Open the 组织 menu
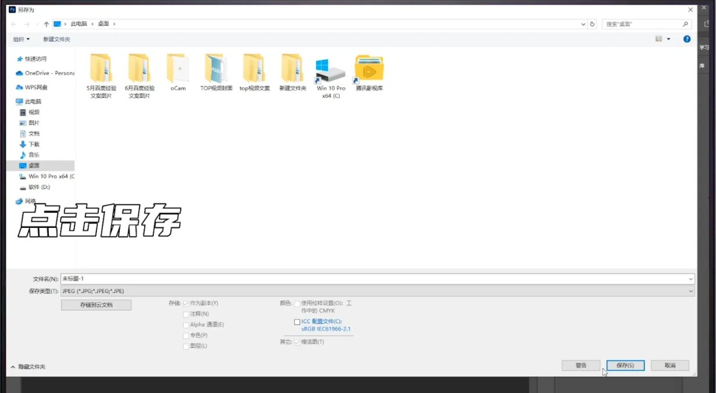The image size is (716, 393). click(x=21, y=39)
